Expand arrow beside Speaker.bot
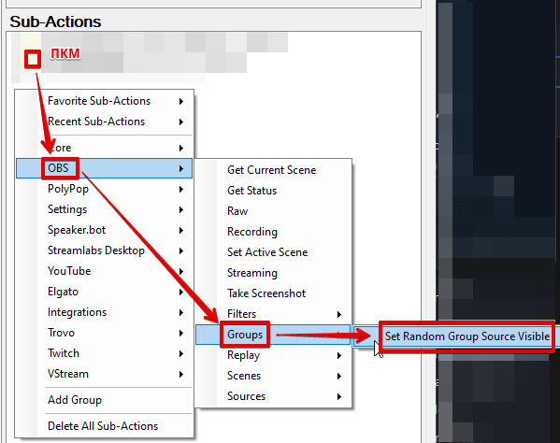Viewport: 560px width, 443px height. [x=181, y=230]
